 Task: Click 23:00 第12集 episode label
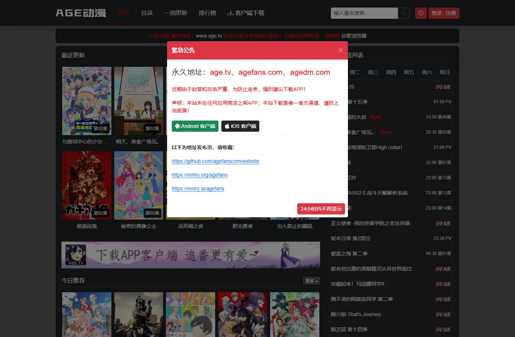point(438,193)
